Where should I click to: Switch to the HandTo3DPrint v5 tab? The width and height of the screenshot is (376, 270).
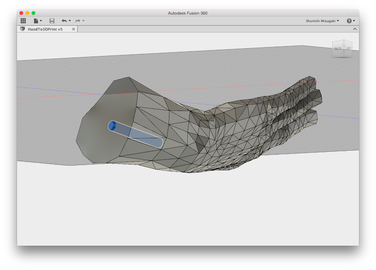[45, 29]
